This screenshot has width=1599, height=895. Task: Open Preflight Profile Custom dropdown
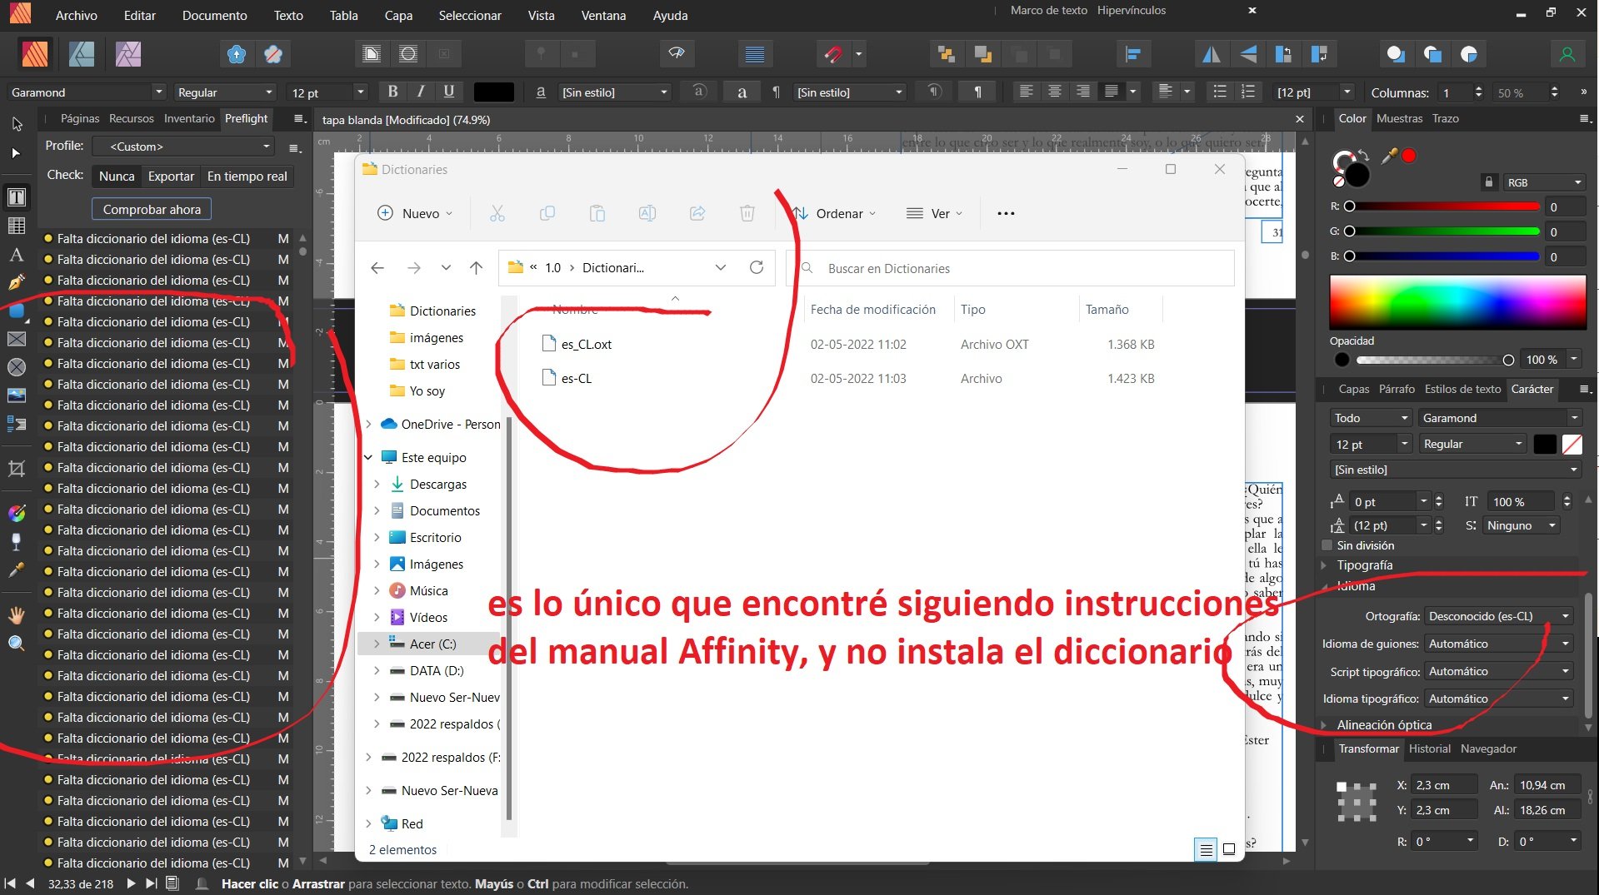click(183, 146)
